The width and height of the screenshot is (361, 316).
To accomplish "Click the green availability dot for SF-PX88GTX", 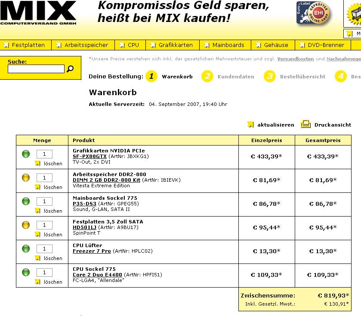I will coord(26,154).
